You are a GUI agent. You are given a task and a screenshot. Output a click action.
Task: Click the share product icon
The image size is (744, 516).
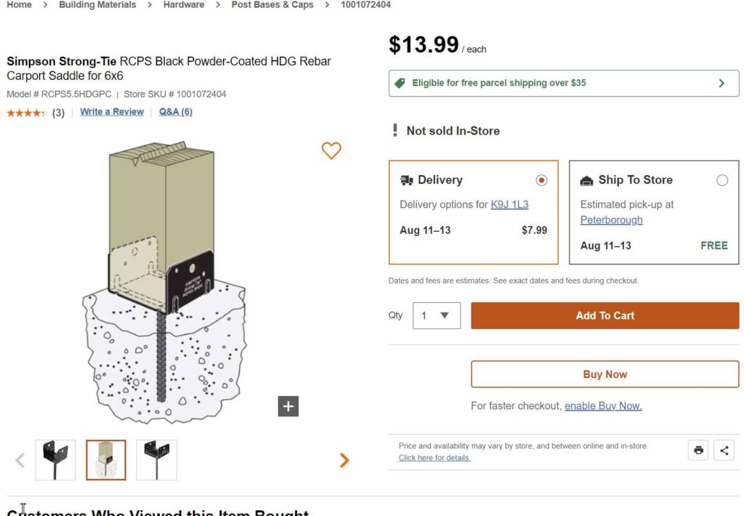pyautogui.click(x=724, y=451)
